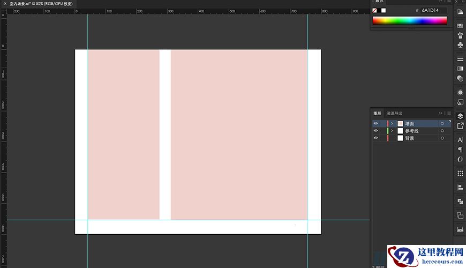Switch to the 资源导出 tab
This screenshot has width=466, height=268.
click(394, 113)
